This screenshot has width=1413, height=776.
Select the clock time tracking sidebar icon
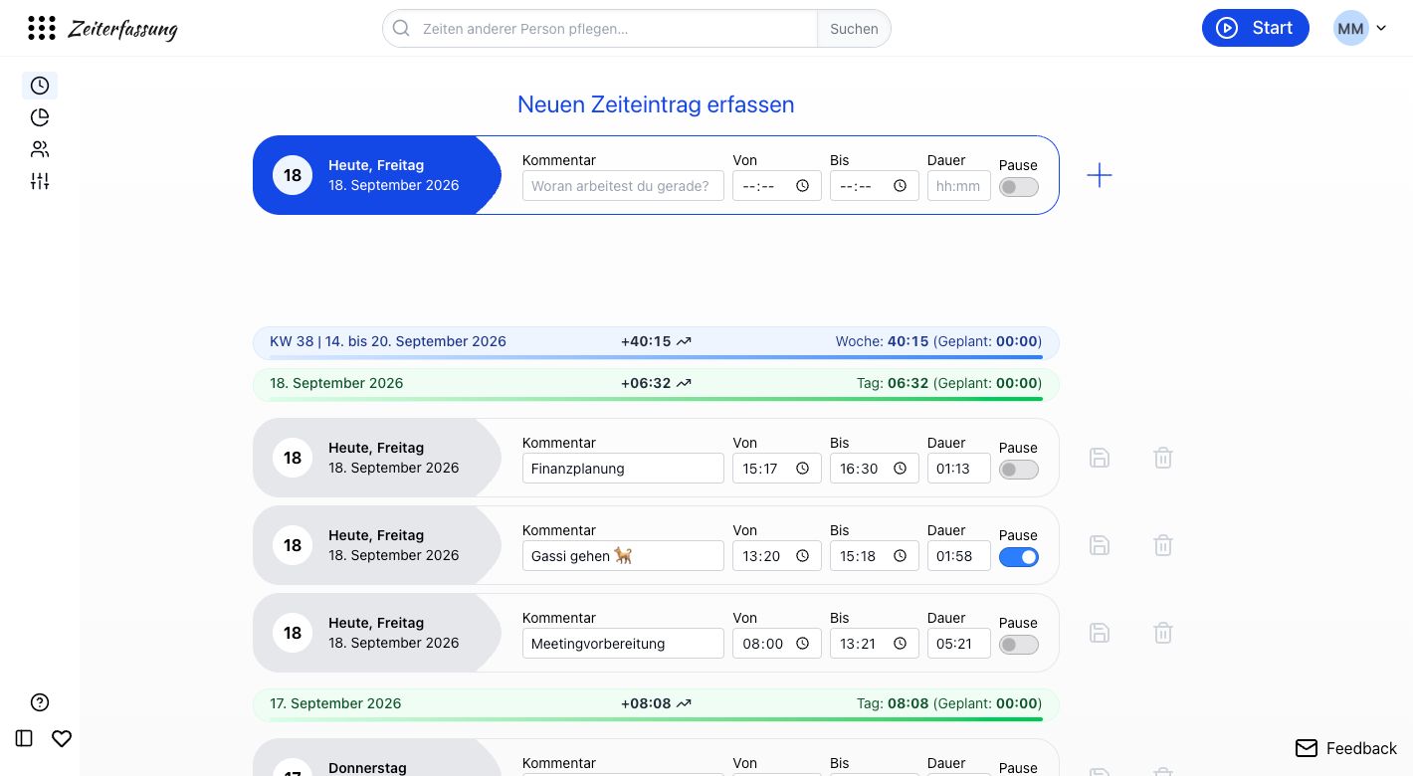(40, 86)
